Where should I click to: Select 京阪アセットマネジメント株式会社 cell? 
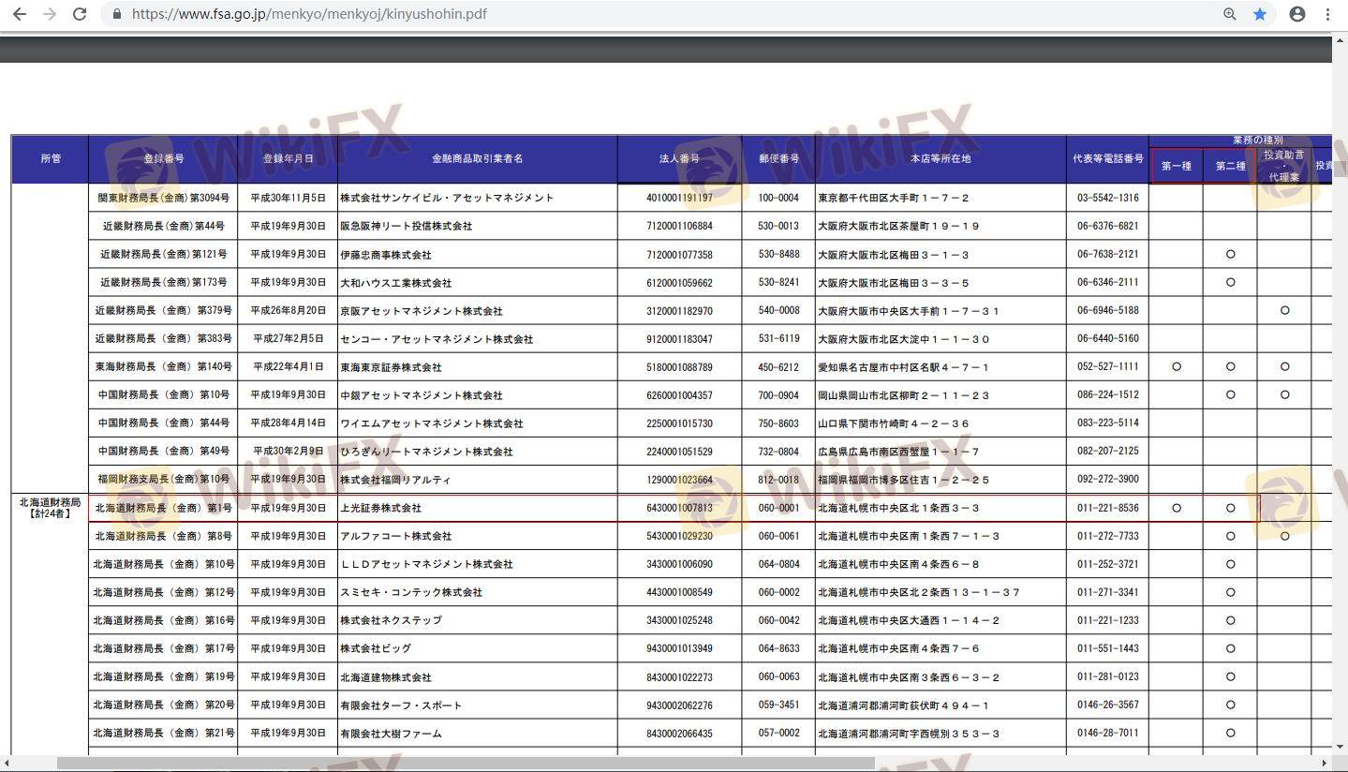point(478,310)
